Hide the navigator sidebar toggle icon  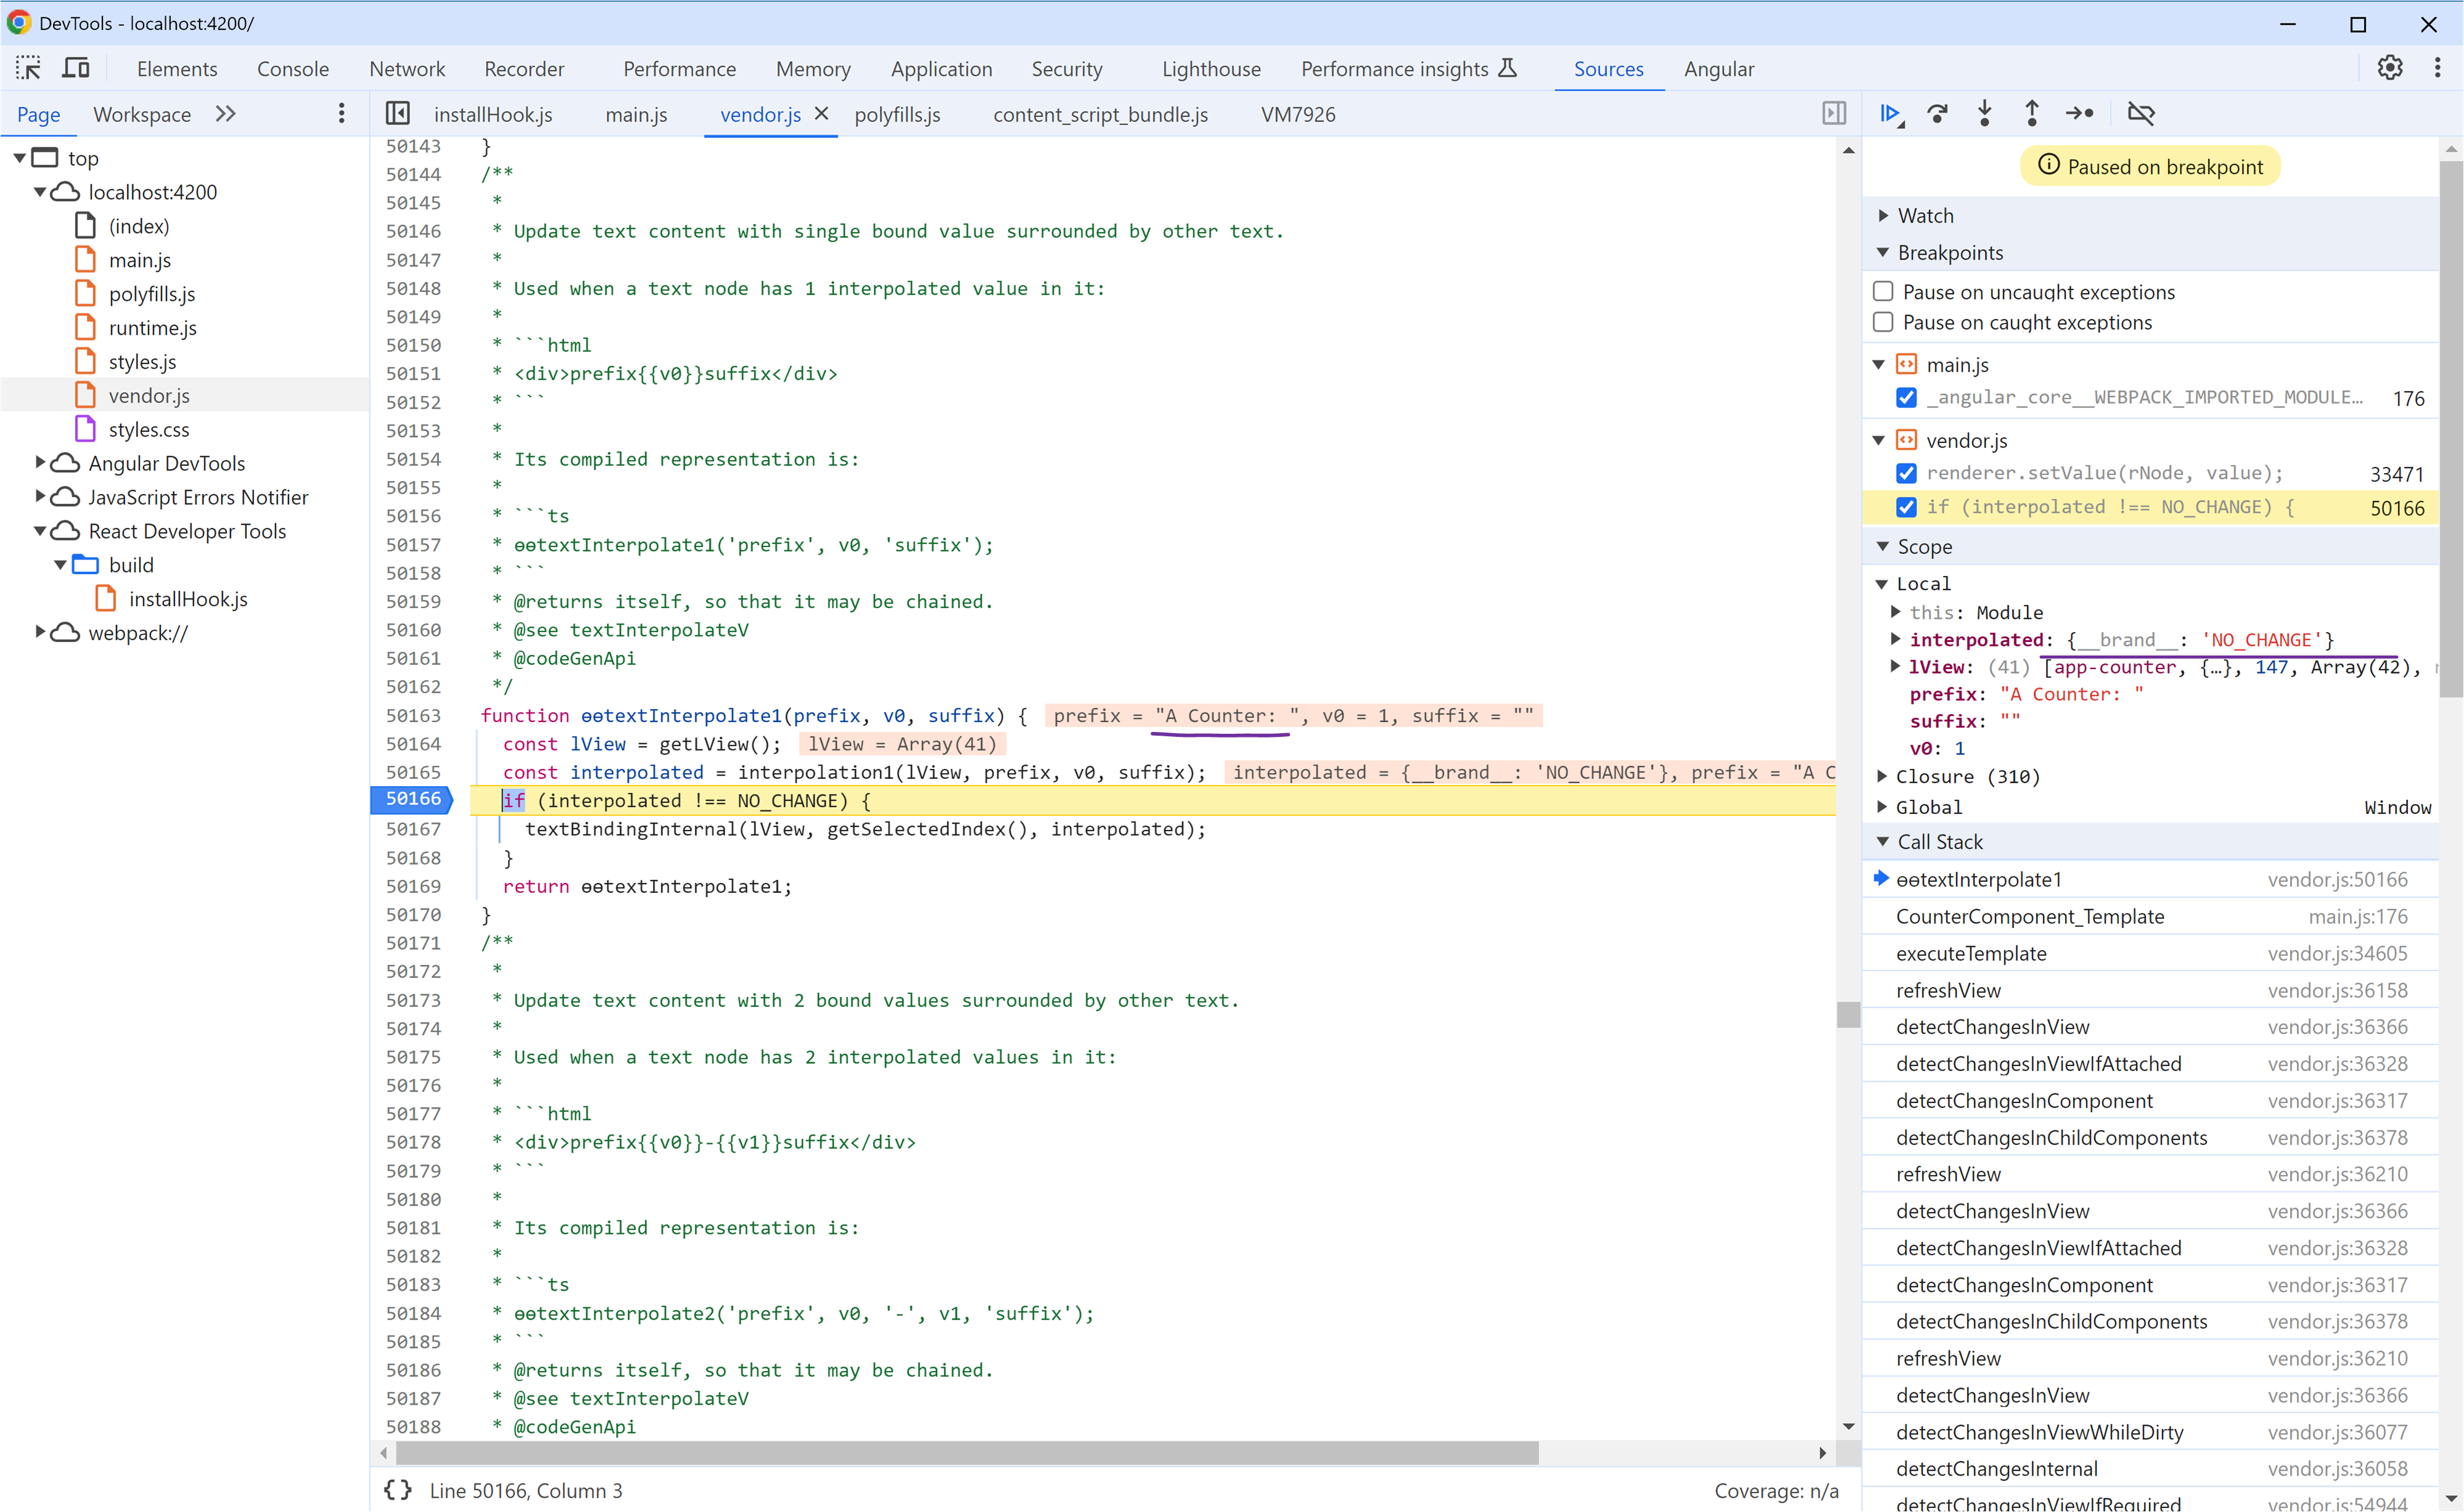point(398,114)
